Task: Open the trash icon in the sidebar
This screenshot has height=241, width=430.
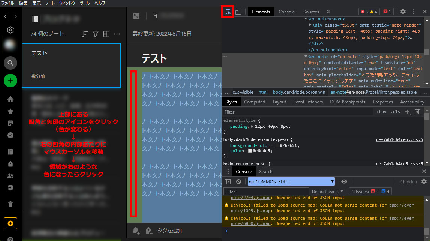Action: 10,204
